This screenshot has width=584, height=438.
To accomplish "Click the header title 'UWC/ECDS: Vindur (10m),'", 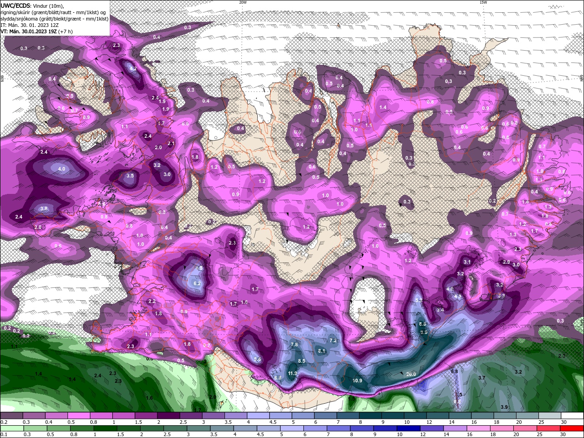I will [x=32, y=5].
